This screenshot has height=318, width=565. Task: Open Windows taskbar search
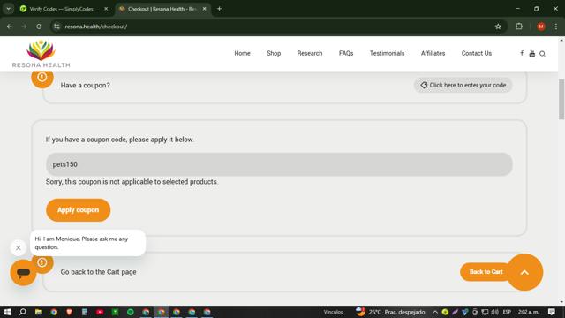pos(22,312)
